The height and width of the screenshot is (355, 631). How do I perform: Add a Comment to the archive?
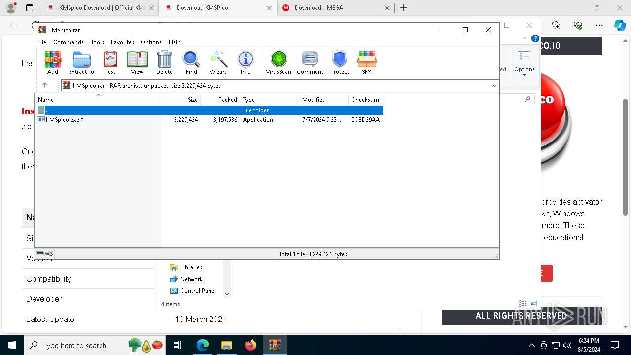click(310, 63)
